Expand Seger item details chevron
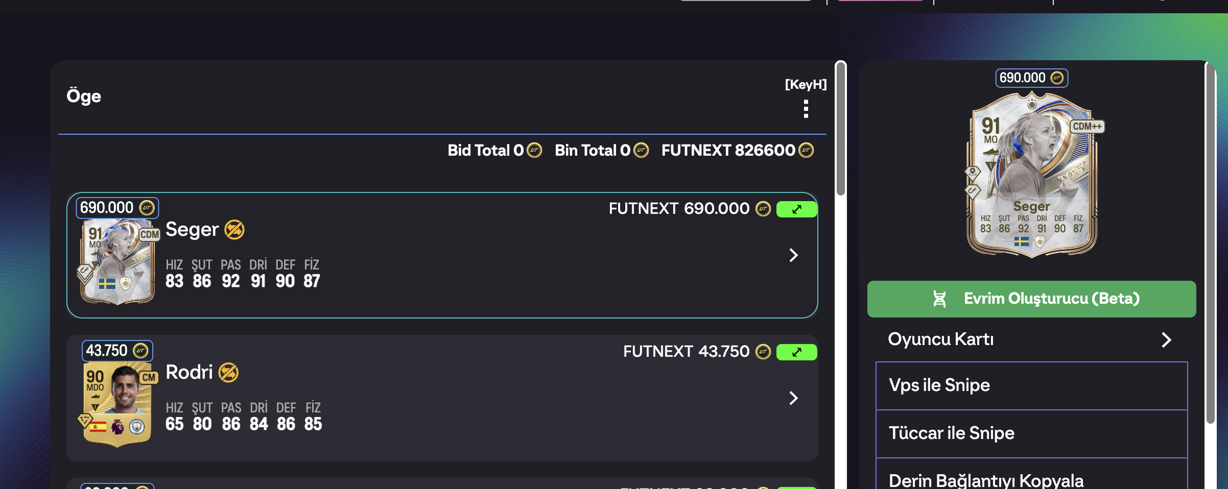1228x489 pixels. pos(793,255)
